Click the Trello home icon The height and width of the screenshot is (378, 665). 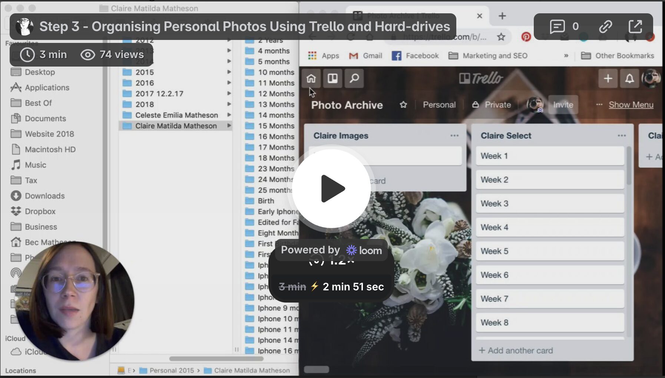click(x=311, y=78)
